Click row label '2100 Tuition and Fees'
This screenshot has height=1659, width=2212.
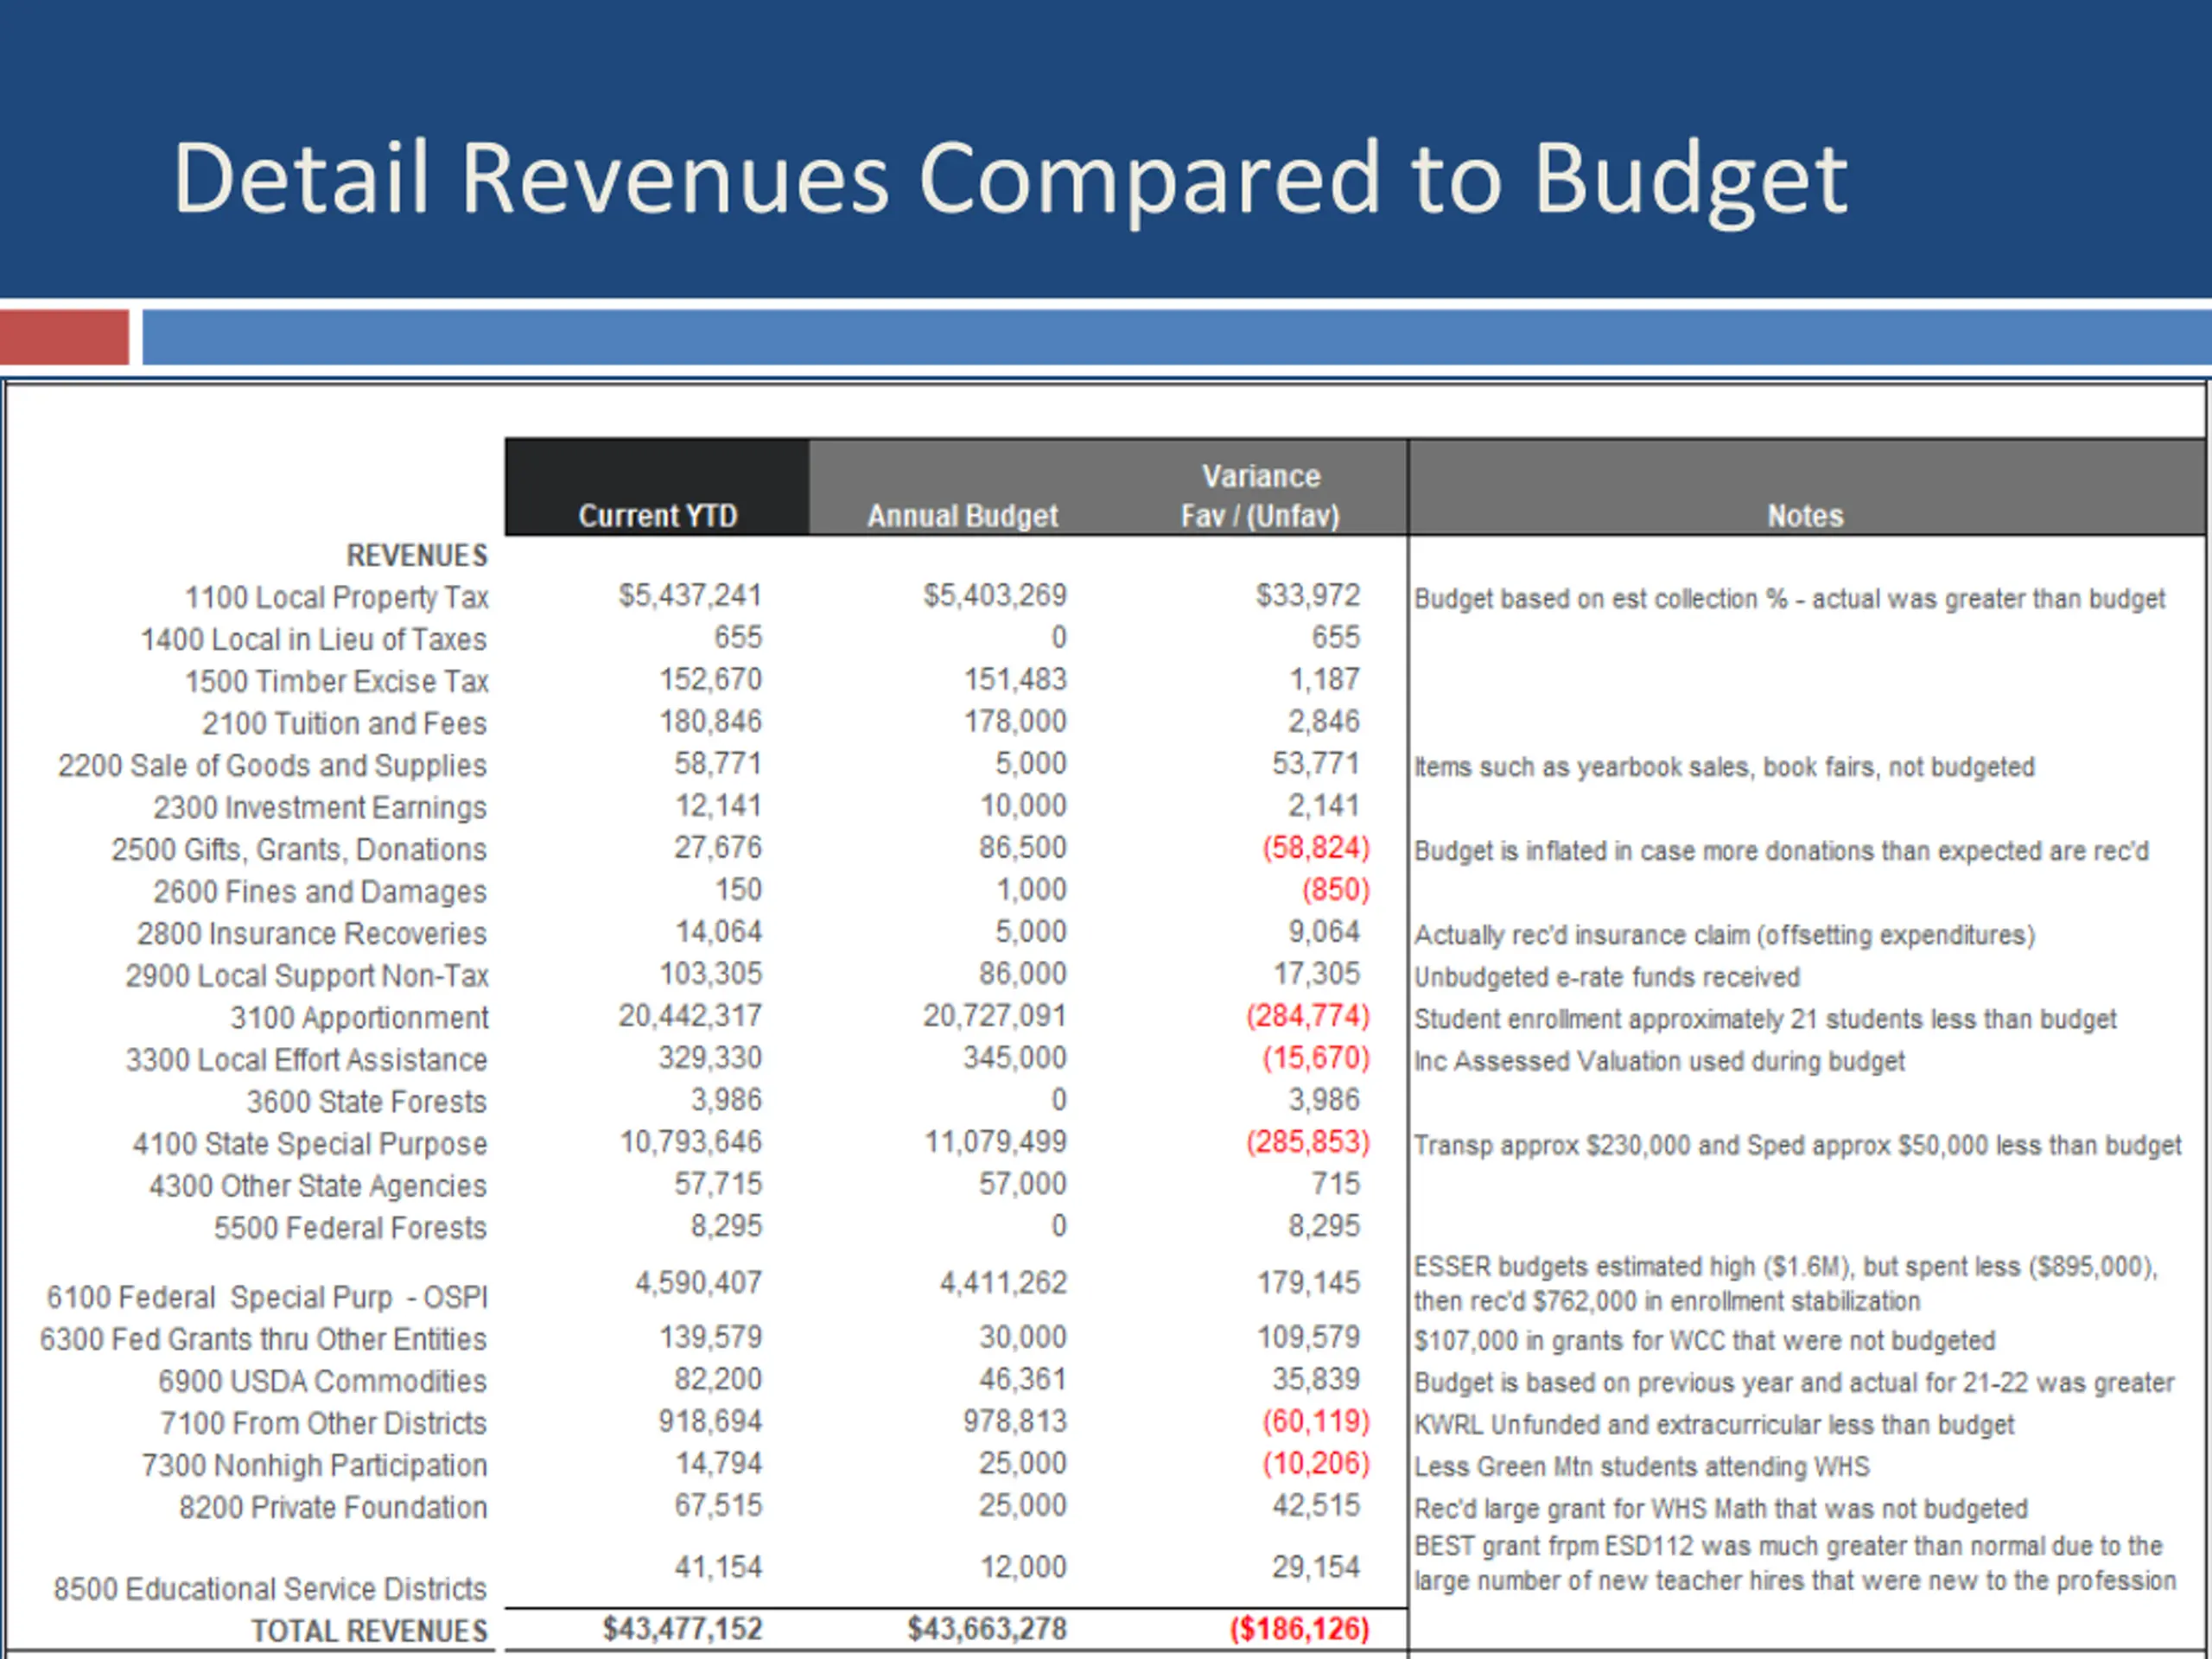coord(344,724)
